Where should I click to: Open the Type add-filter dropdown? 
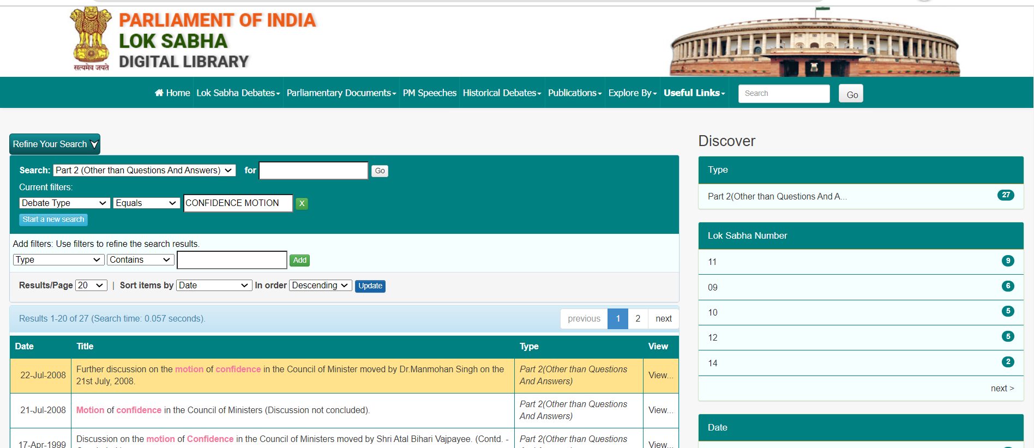point(58,260)
